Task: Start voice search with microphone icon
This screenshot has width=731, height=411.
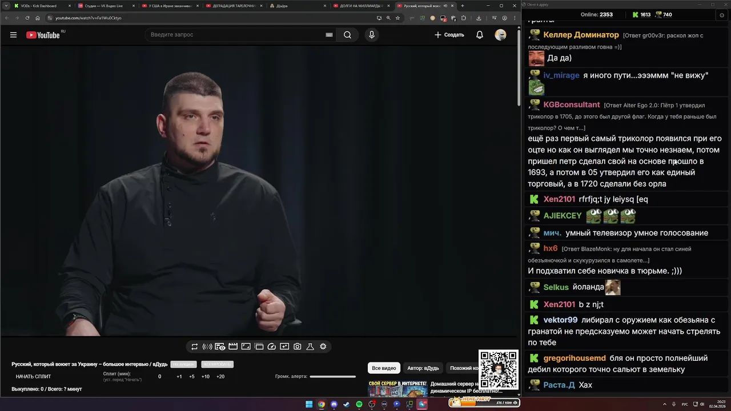Action: tap(372, 35)
